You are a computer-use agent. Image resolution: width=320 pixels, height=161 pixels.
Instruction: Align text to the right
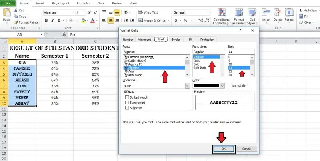click(117, 20)
